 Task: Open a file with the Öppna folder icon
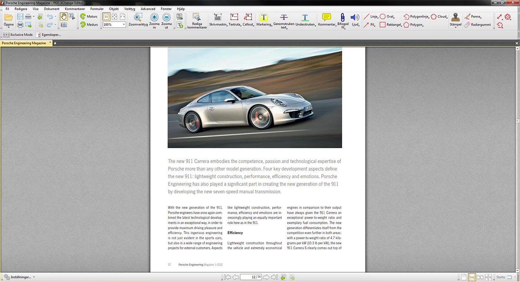point(9,20)
